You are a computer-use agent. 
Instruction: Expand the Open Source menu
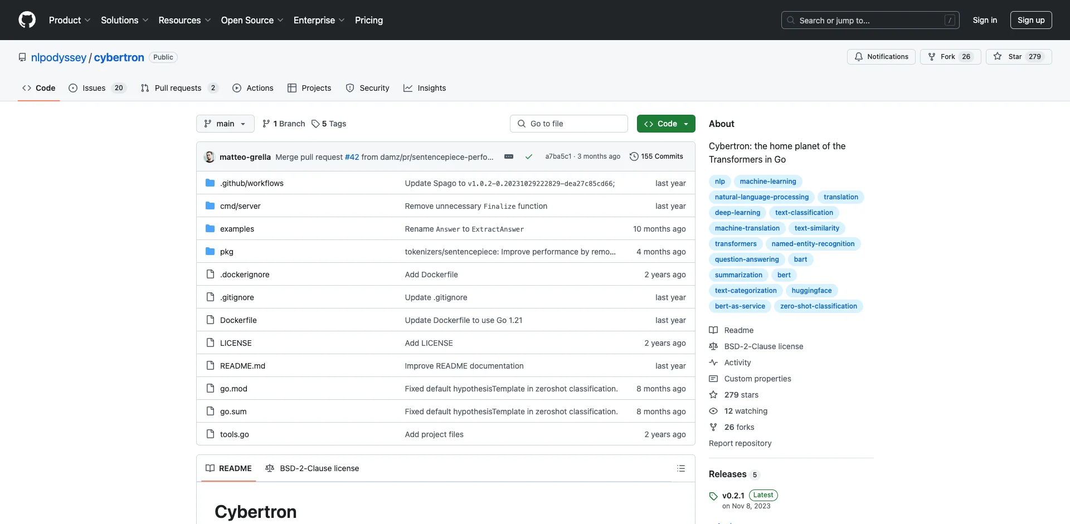tap(252, 20)
